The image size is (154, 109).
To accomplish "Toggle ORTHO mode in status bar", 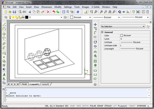I will coord(85,106).
